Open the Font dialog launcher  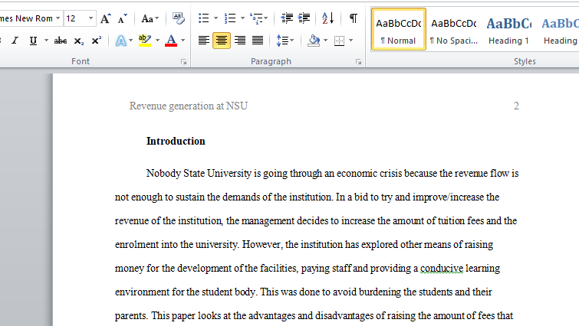tap(183, 62)
